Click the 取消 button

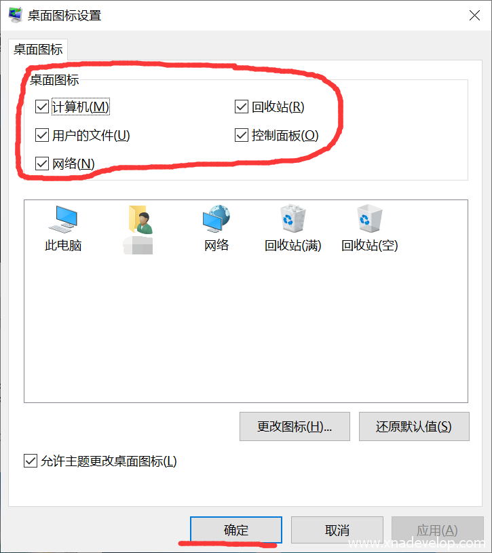click(x=337, y=530)
